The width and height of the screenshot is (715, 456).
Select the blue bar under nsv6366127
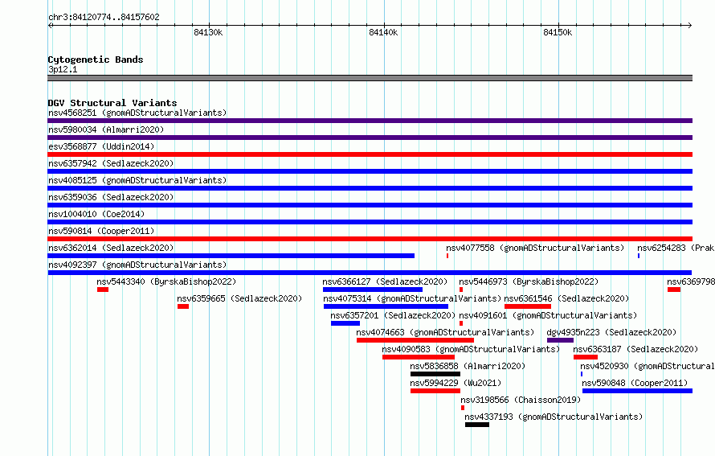(373, 290)
